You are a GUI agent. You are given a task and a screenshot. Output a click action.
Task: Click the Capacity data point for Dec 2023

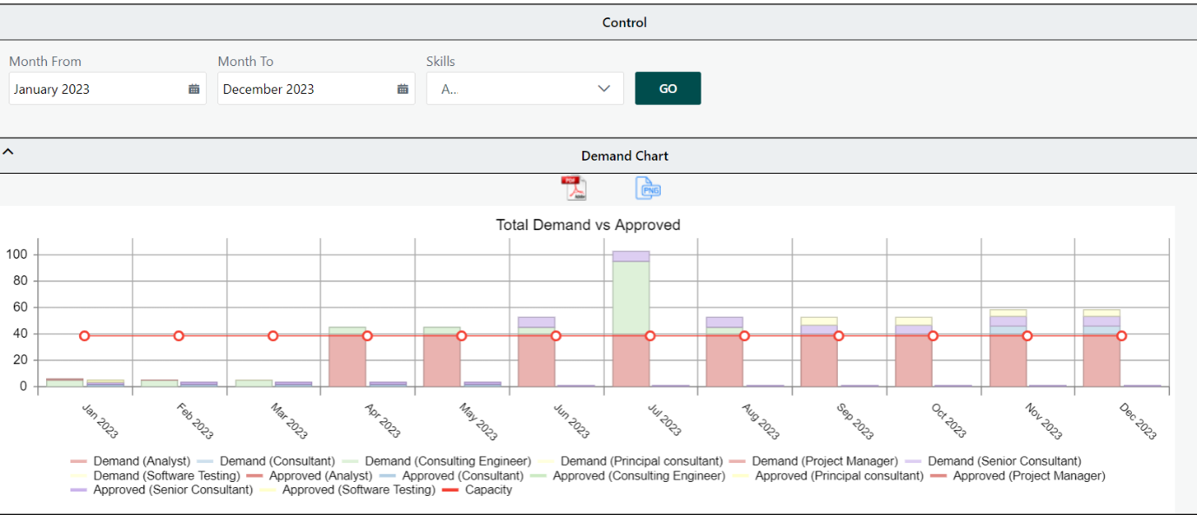coord(1121,336)
